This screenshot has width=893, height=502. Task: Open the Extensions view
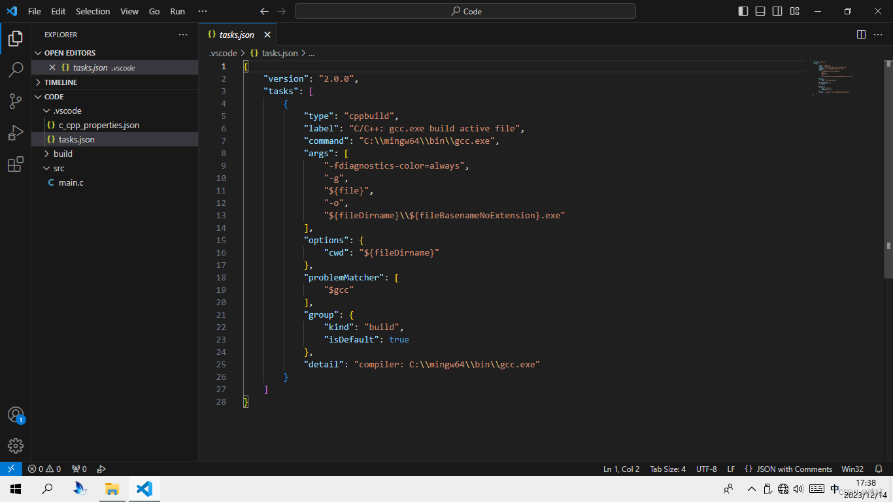click(16, 165)
